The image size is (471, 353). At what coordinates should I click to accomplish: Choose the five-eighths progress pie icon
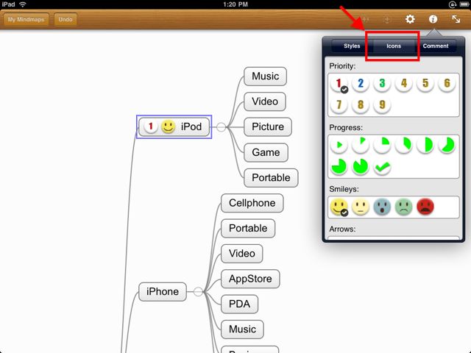447,145
